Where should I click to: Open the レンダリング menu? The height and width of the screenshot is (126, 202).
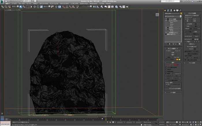74,3
